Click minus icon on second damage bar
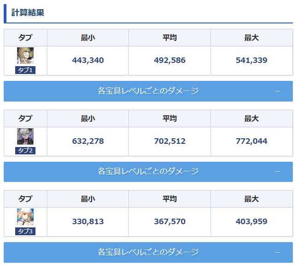This screenshot has width=297, height=266. pos(278,172)
